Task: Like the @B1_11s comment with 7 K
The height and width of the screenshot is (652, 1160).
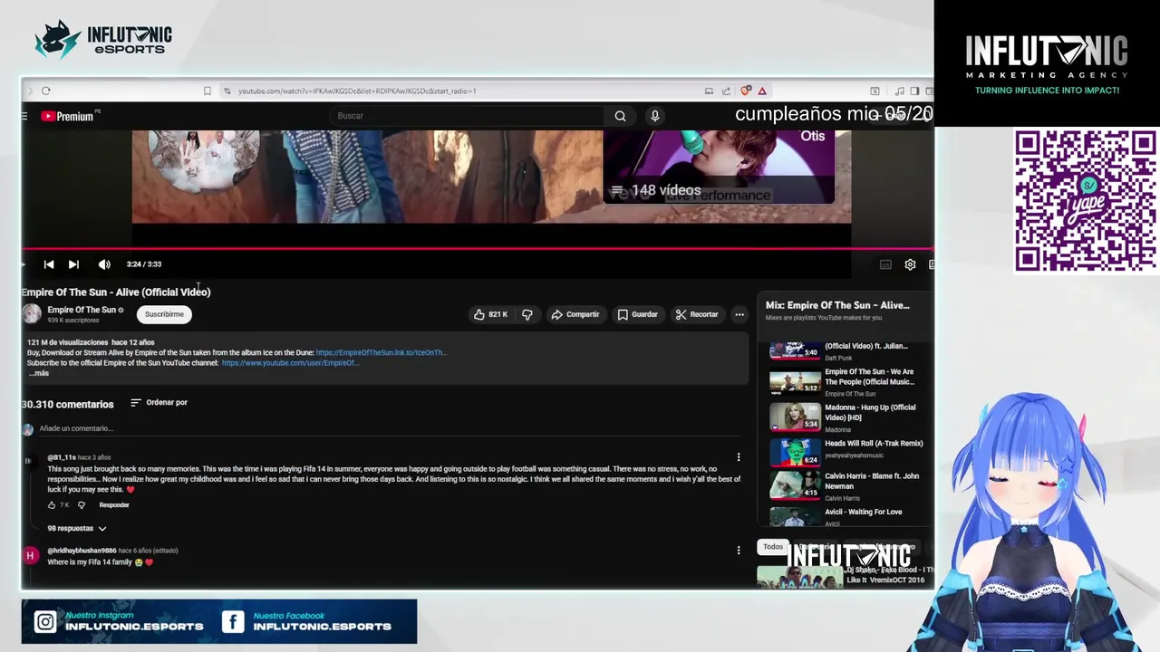Action: pos(52,504)
